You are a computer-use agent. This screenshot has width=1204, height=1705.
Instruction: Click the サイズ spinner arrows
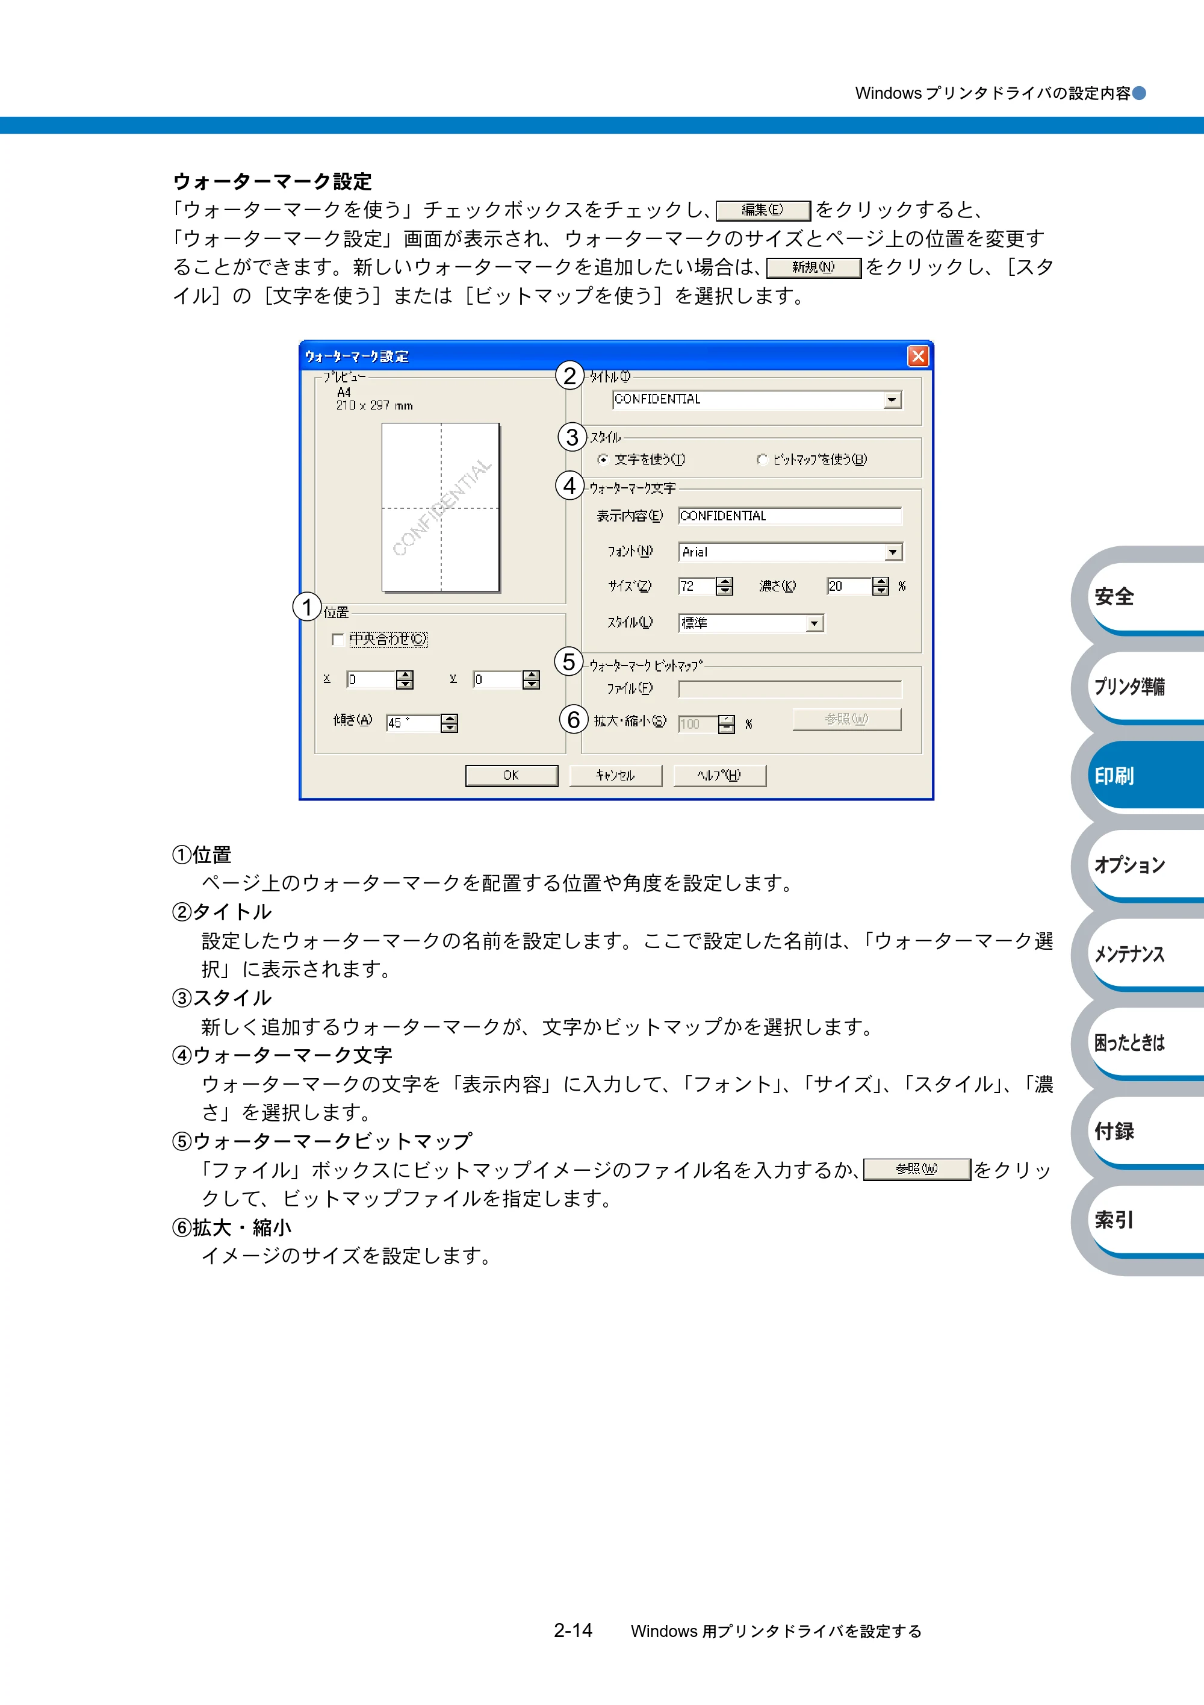tap(724, 587)
